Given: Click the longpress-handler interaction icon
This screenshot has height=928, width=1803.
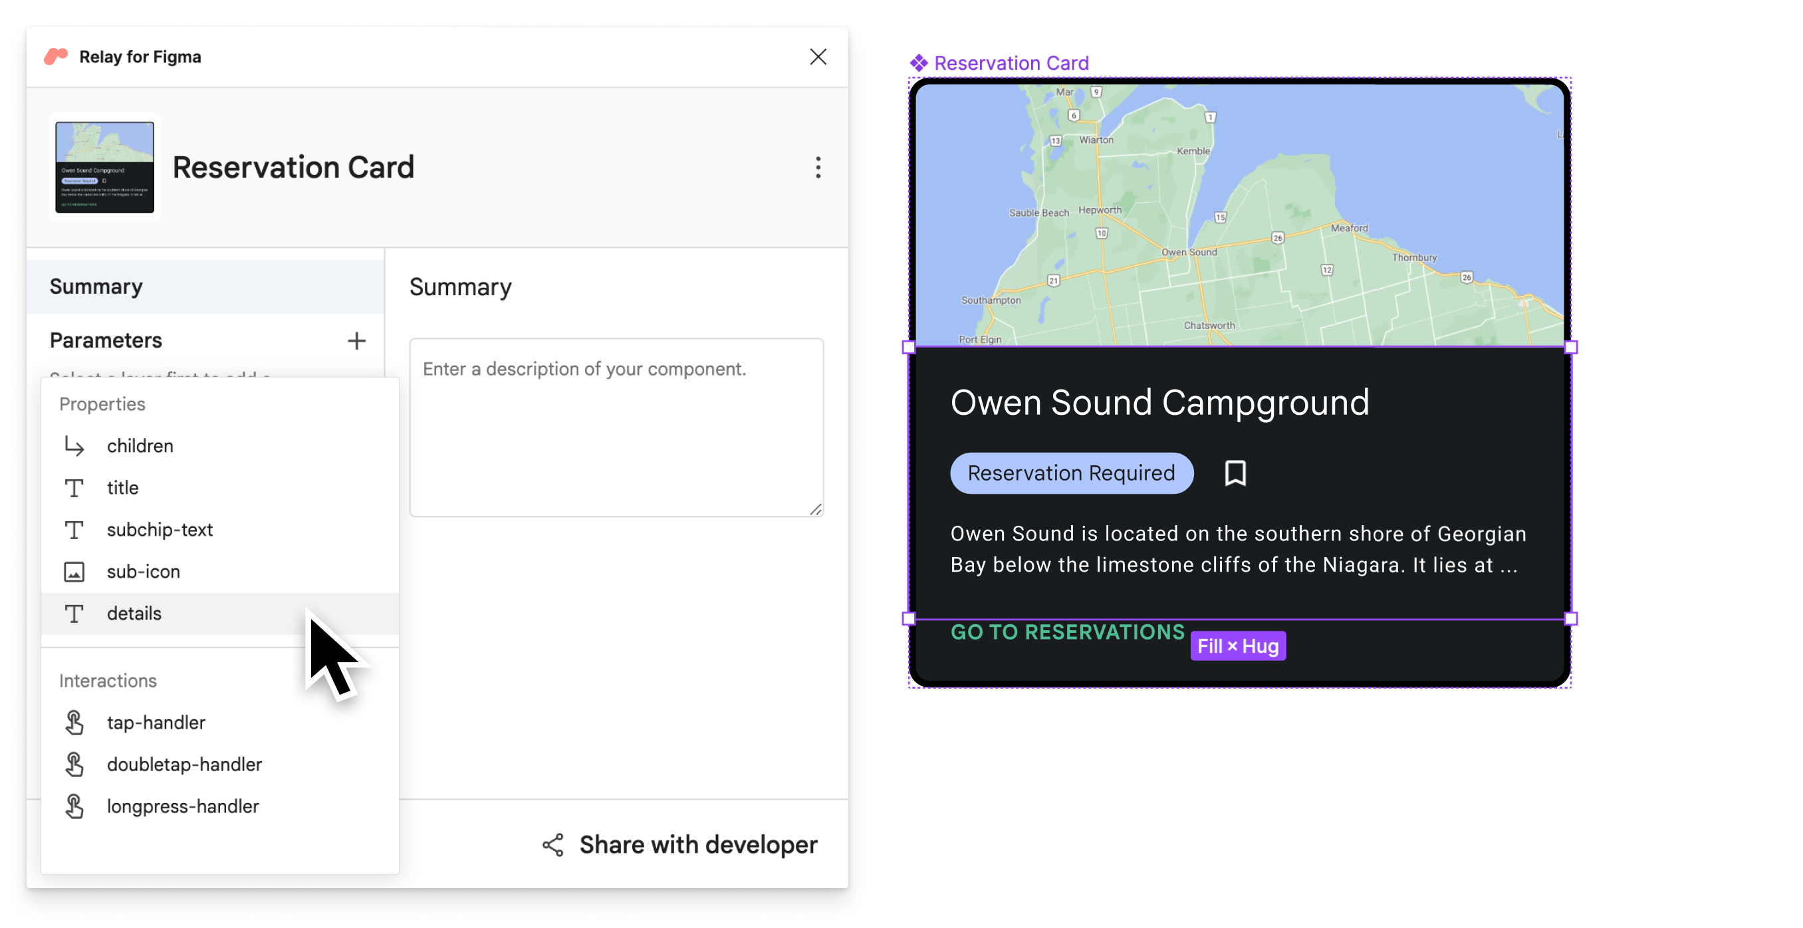Looking at the screenshot, I should (74, 805).
